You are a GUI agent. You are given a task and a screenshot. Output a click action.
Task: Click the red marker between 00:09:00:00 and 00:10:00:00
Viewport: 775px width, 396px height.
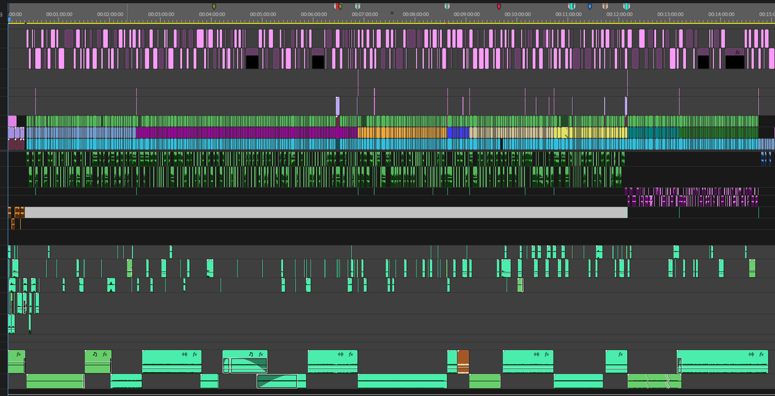tap(499, 6)
